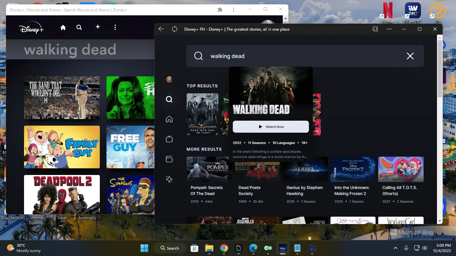This screenshot has height=256, width=456.
Task: Reload the page in Disney+ PH window
Action: tap(175, 29)
